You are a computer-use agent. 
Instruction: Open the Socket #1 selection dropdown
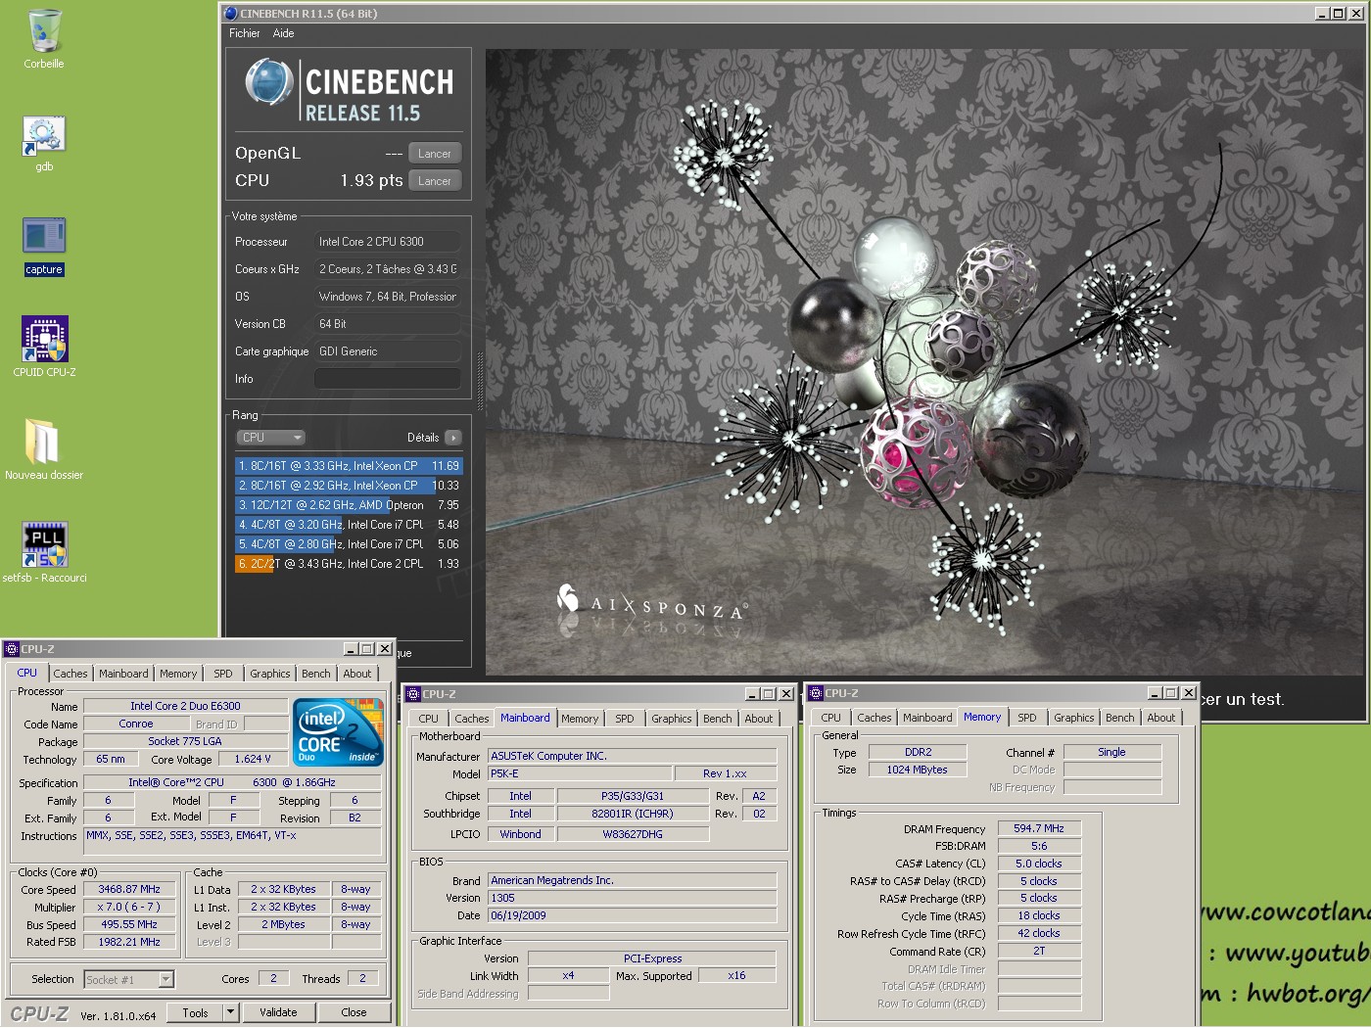166,979
